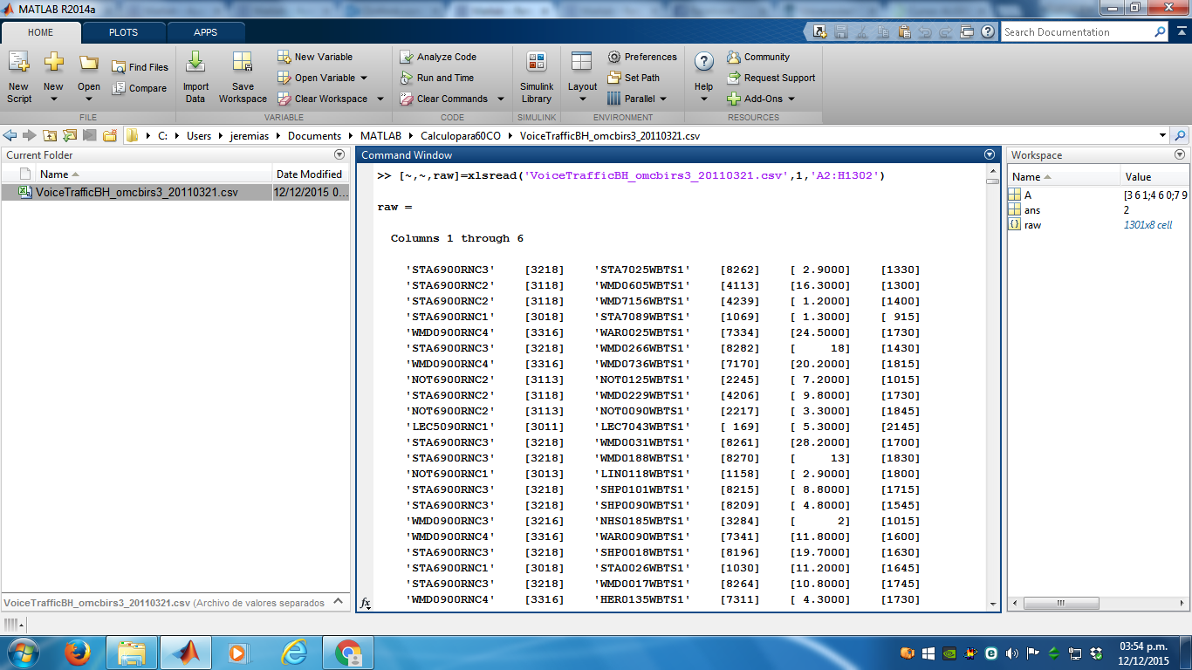Open Current Folder panel actions menu
This screenshot has width=1192, height=670.
(x=339, y=154)
